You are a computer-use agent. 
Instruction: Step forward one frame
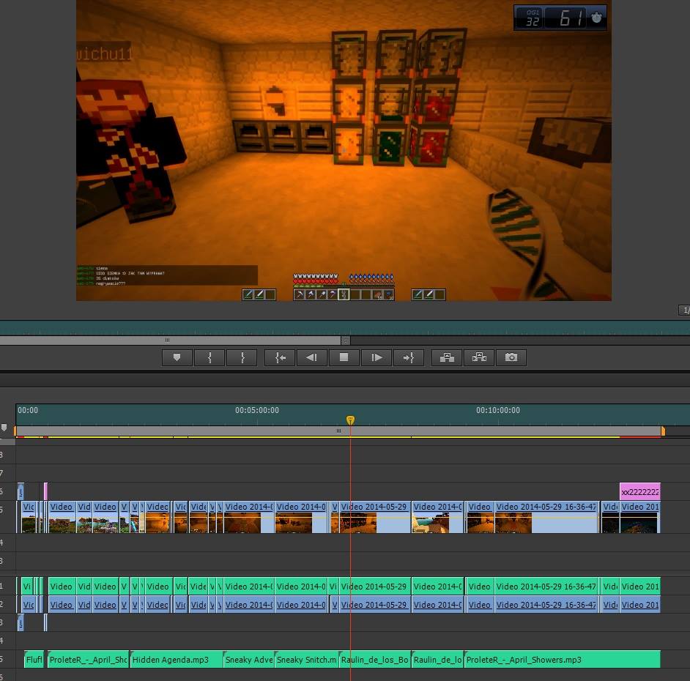point(376,357)
